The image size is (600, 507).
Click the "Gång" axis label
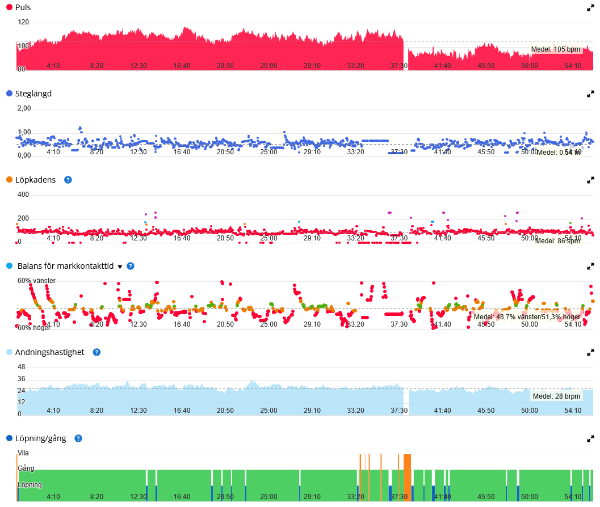pyautogui.click(x=26, y=468)
